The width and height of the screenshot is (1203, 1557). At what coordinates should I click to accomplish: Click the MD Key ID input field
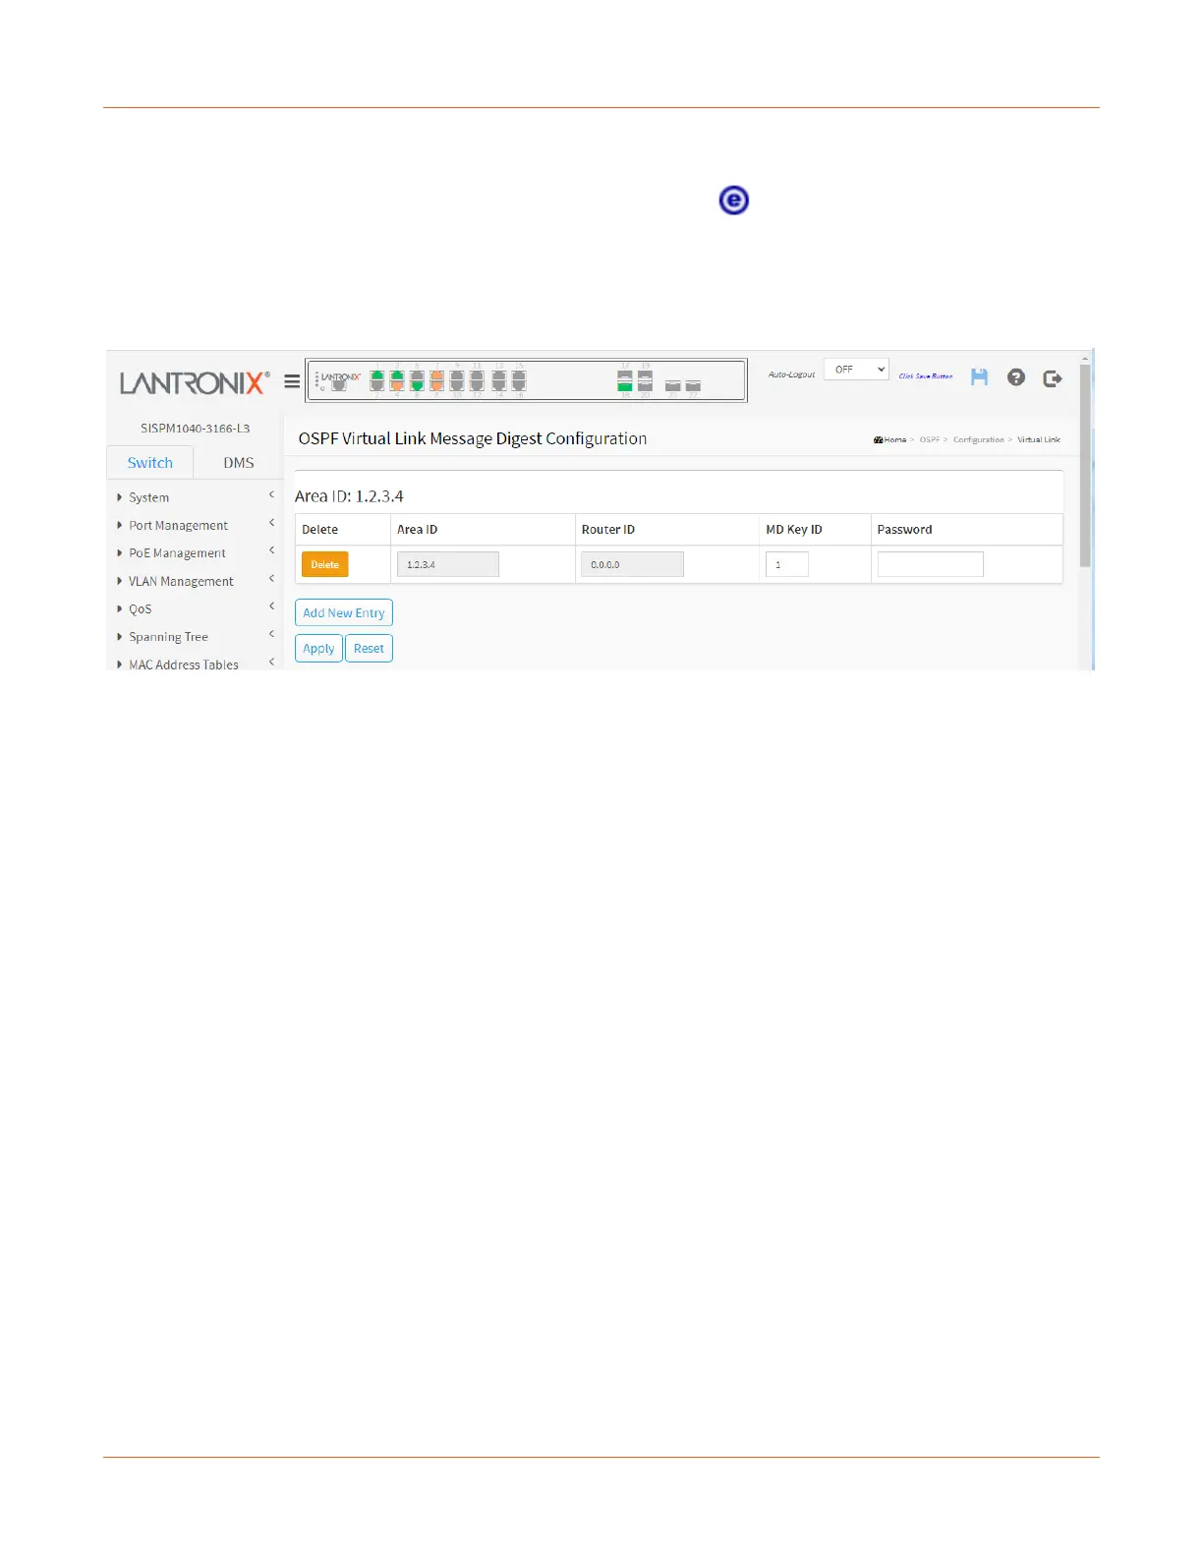pyautogui.click(x=786, y=565)
